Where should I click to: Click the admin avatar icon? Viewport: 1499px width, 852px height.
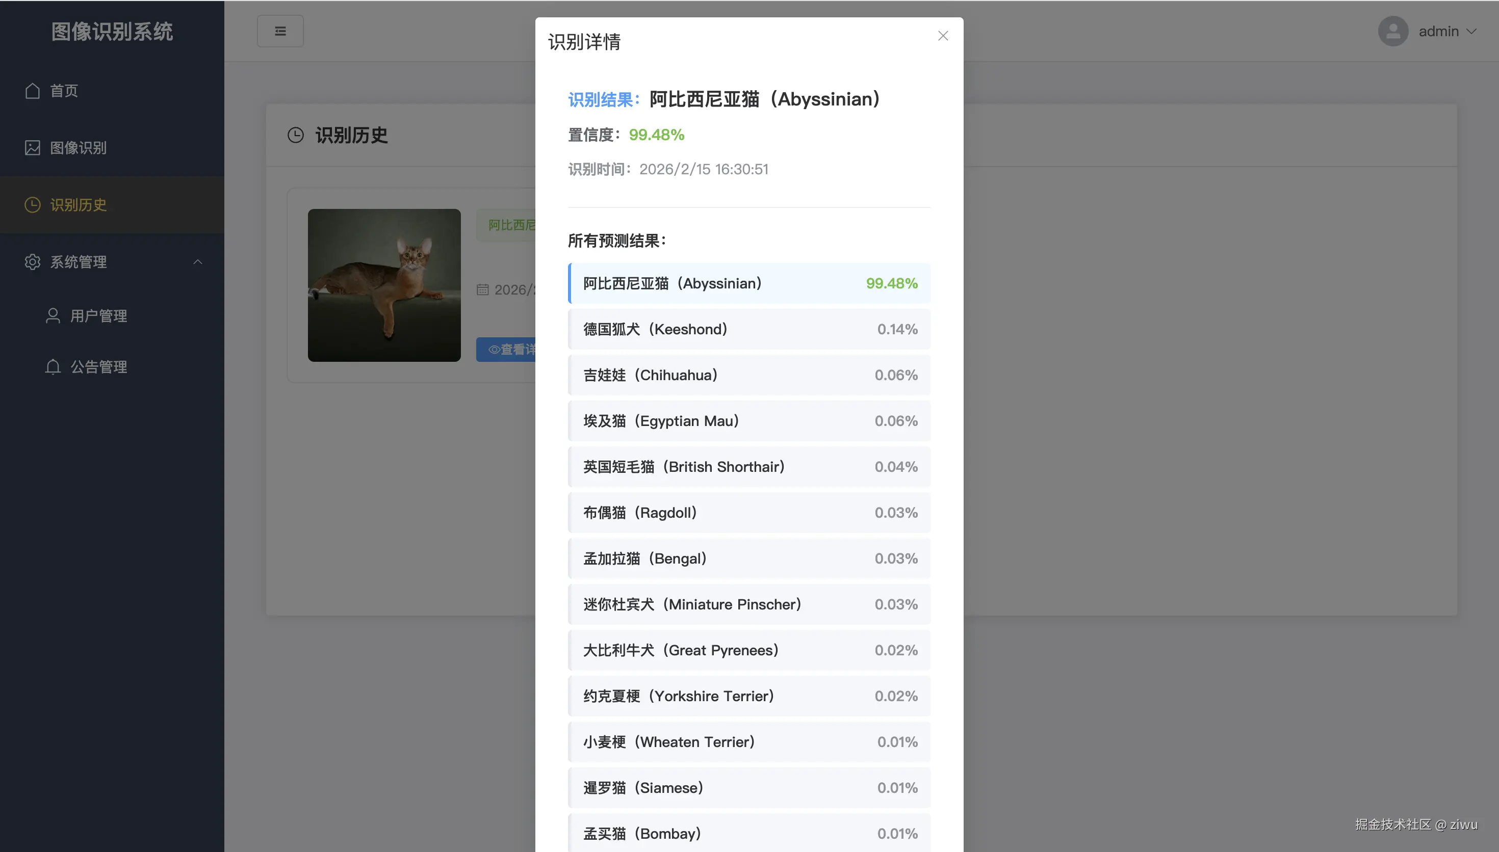(x=1393, y=31)
